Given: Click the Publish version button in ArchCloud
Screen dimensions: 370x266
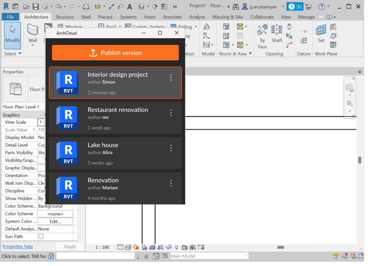Looking at the screenshot, I should point(115,53).
